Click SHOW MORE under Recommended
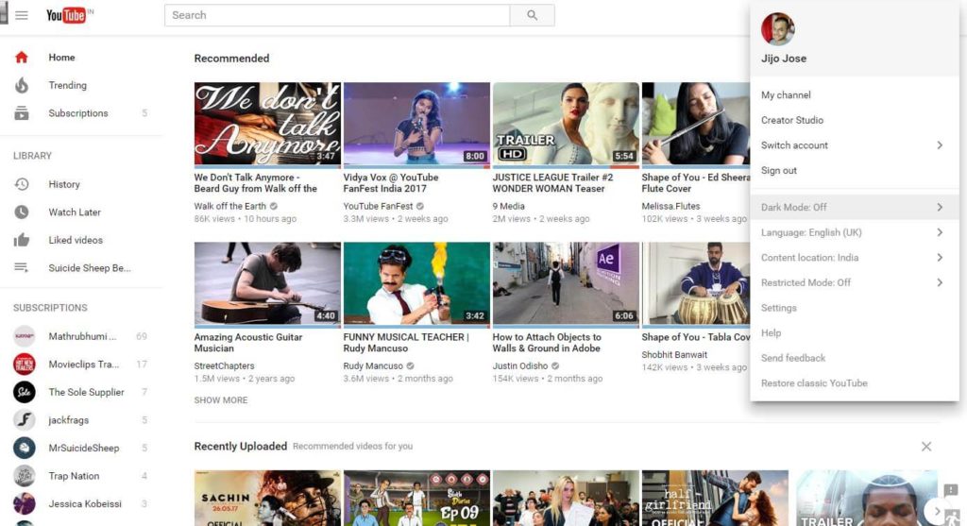The width and height of the screenshot is (967, 526). click(x=221, y=400)
